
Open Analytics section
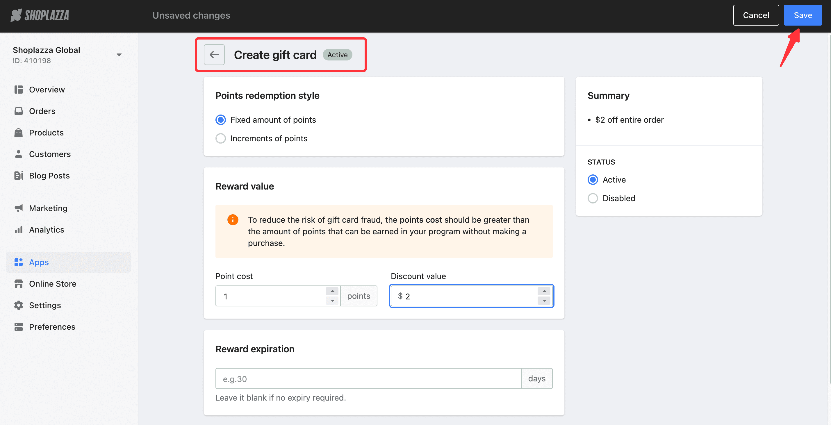click(68, 230)
